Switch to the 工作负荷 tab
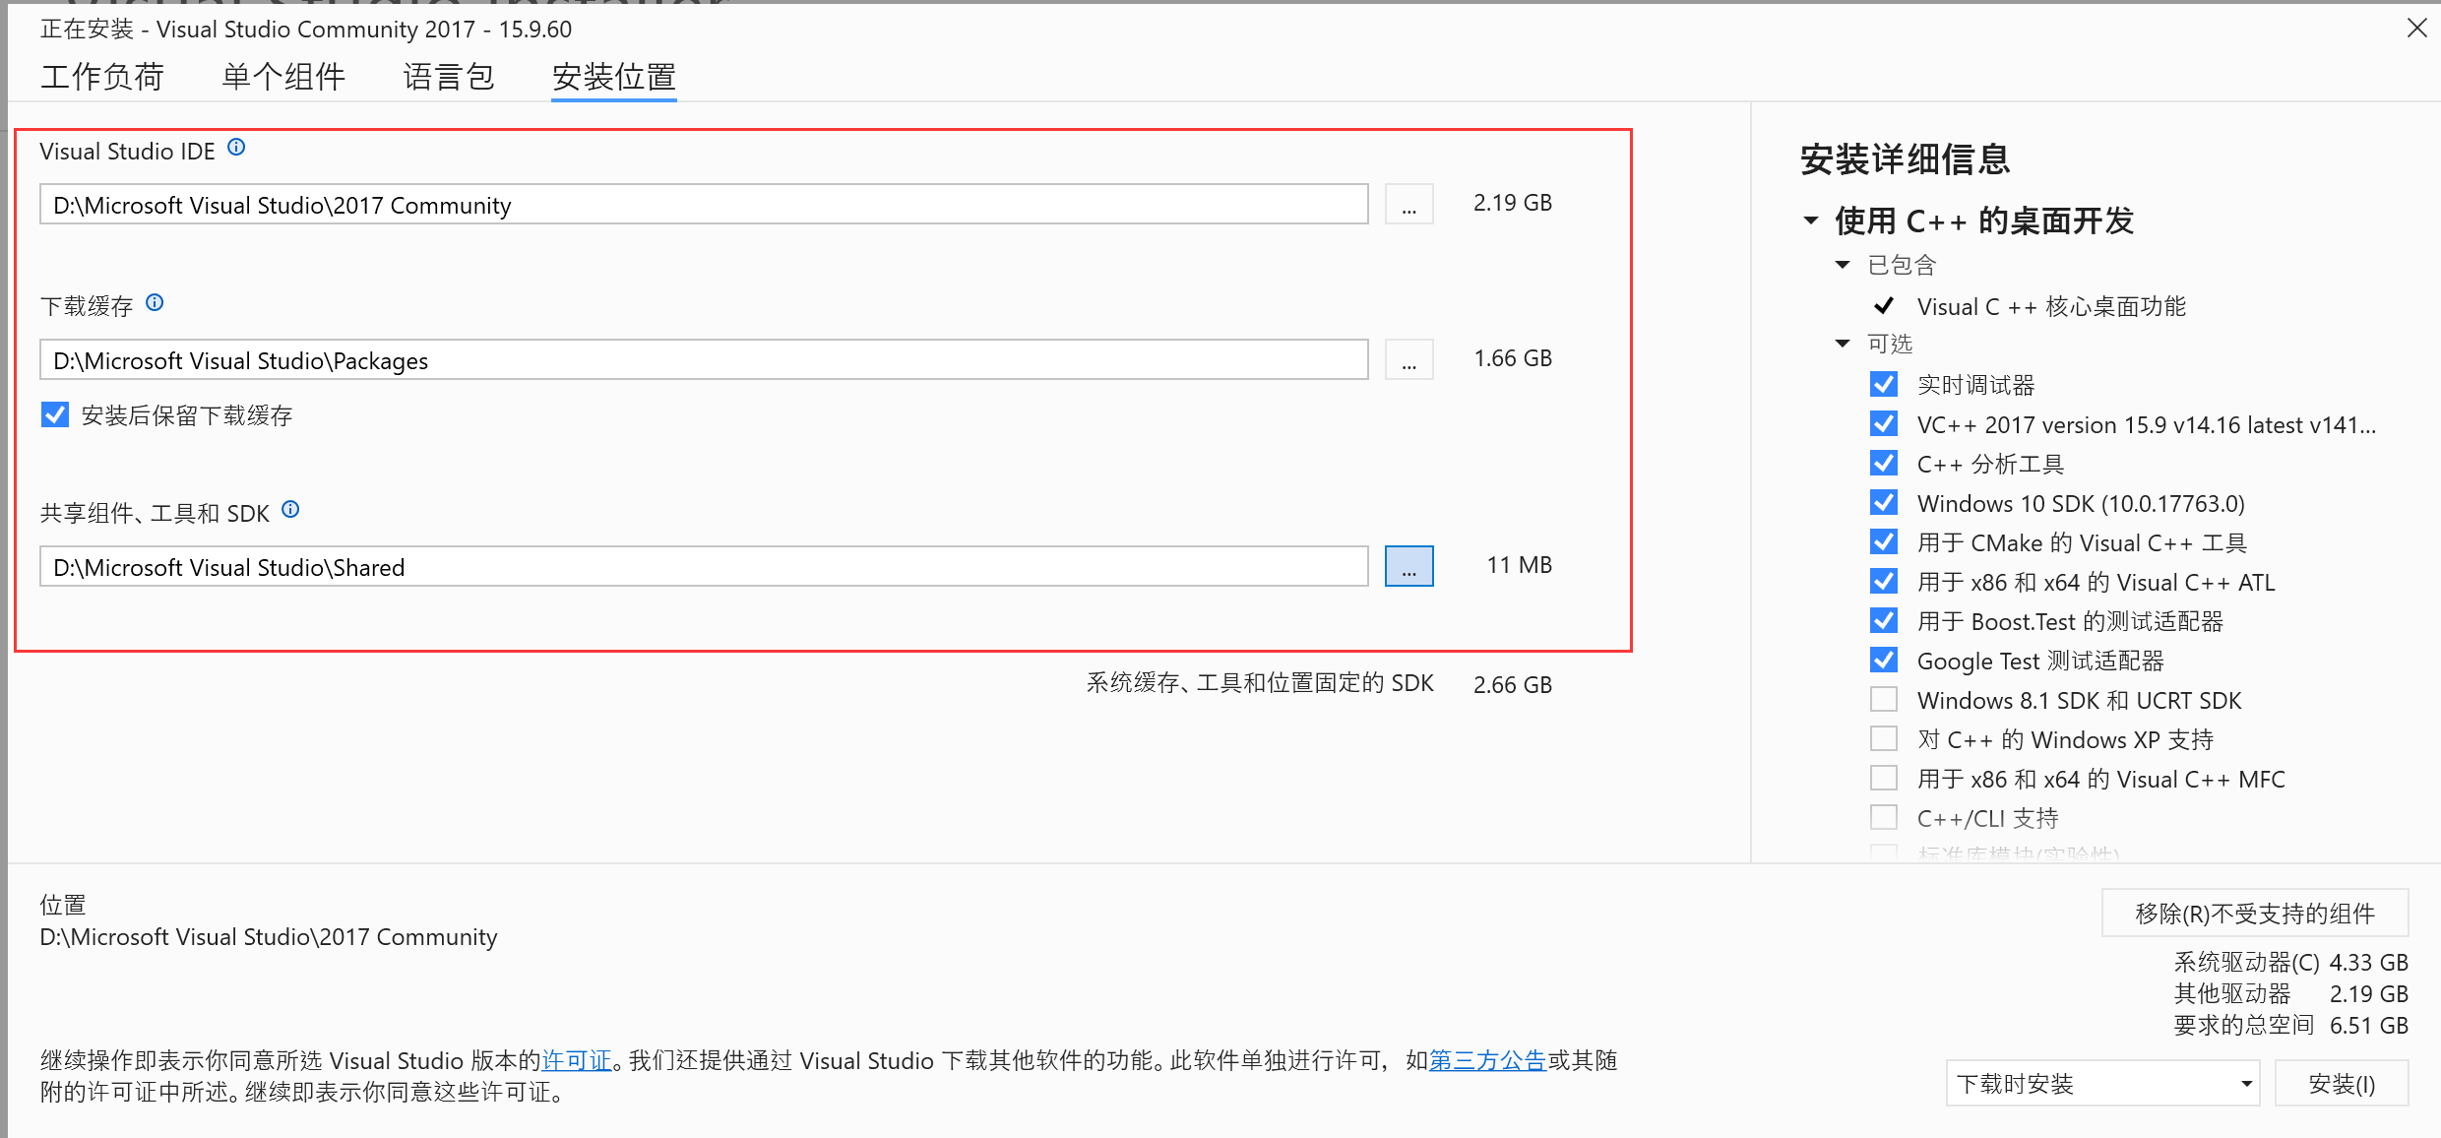Viewport: 2441px width, 1138px height. pos(102,77)
